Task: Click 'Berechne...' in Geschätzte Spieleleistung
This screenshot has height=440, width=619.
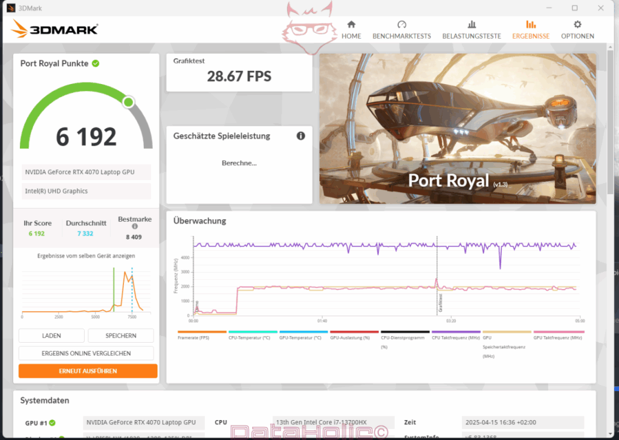Action: tap(239, 163)
